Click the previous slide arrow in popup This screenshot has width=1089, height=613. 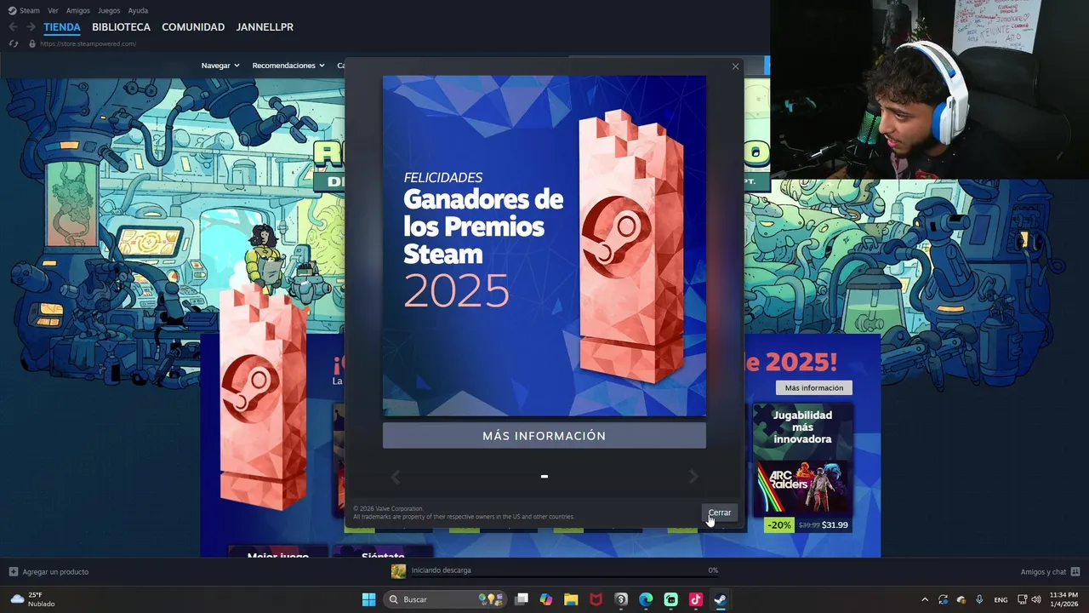[395, 477]
